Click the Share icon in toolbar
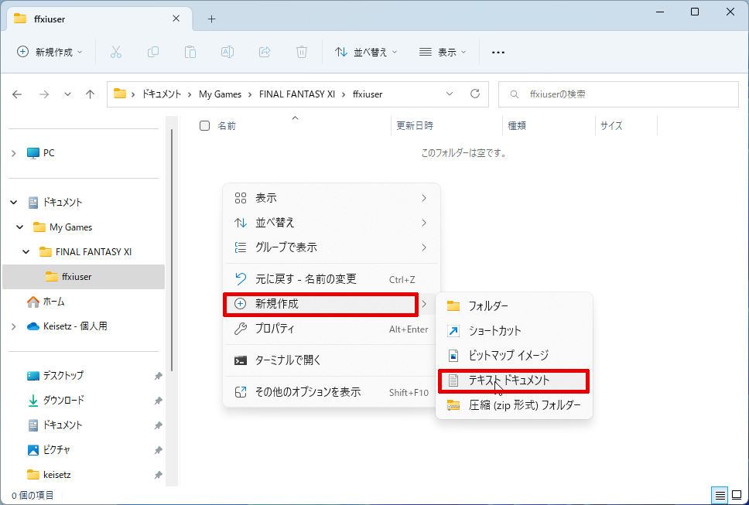 tap(265, 52)
